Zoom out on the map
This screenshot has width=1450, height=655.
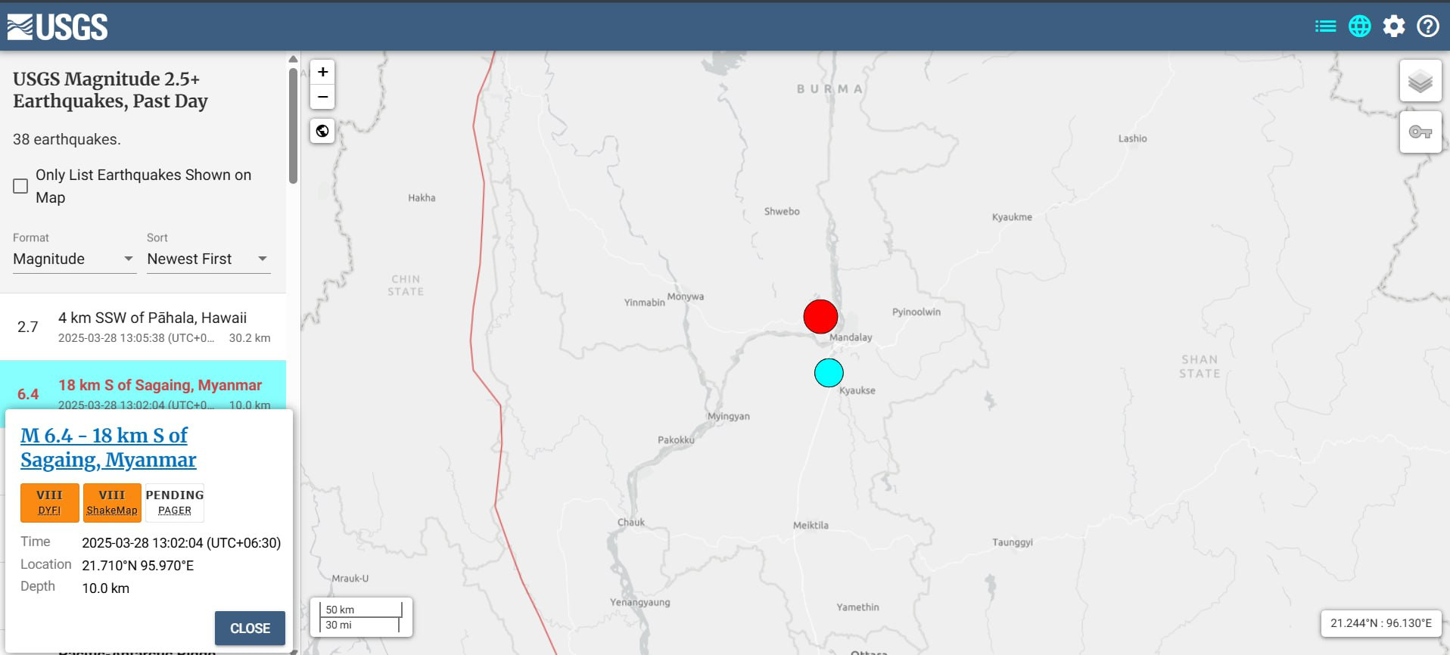point(322,97)
